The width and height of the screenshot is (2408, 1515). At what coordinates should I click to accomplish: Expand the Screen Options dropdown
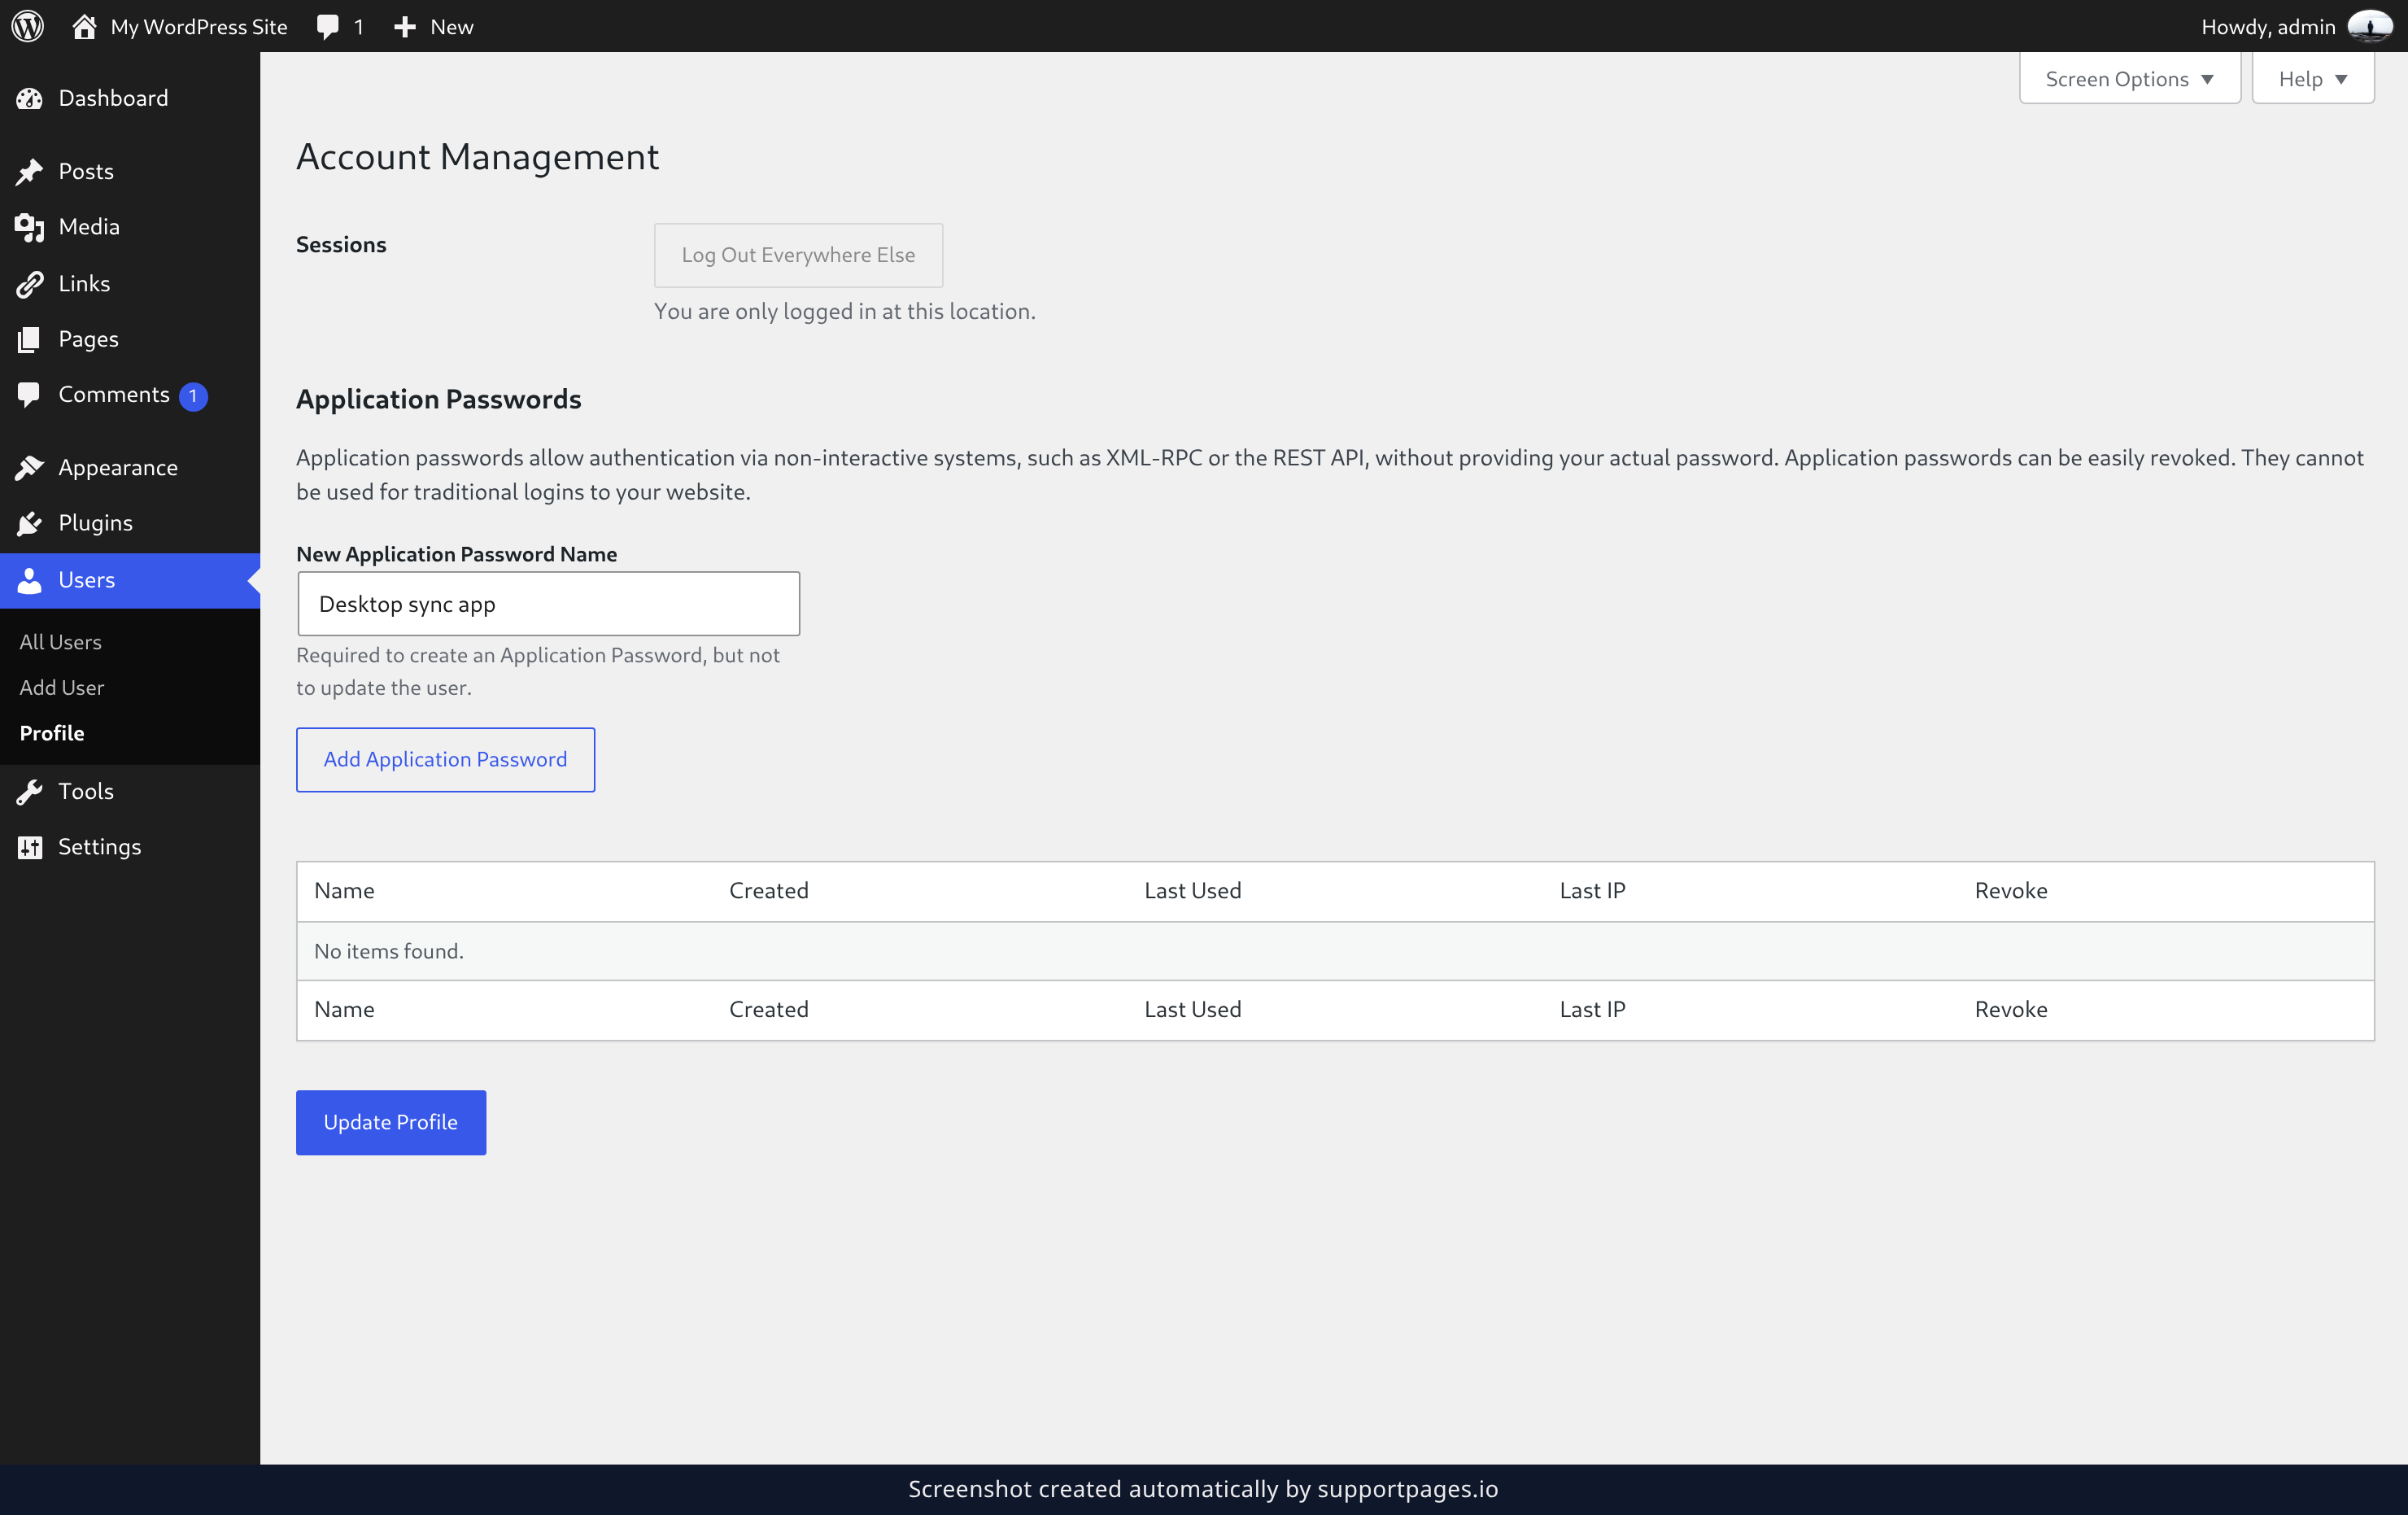click(x=2129, y=78)
